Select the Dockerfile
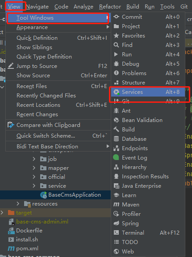The width and height of the screenshot is (192, 257). pyautogui.click(x=29, y=231)
